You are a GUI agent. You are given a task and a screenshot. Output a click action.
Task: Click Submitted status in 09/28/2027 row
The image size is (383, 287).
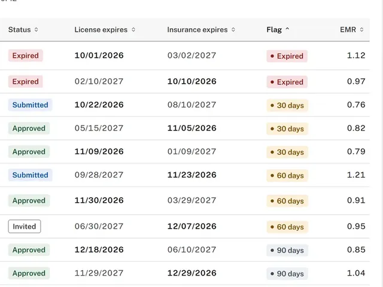(30, 175)
